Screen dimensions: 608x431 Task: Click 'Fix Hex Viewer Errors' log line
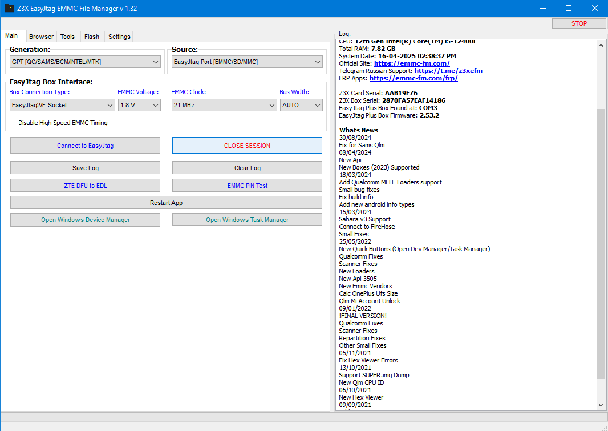tap(368, 360)
